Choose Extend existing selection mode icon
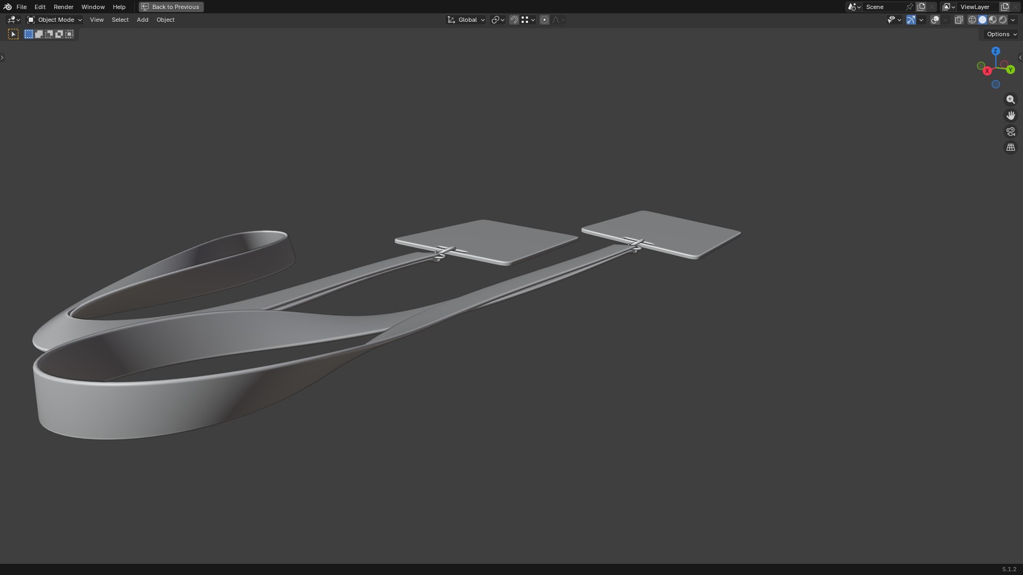Image resolution: width=1023 pixels, height=575 pixels. click(39, 34)
